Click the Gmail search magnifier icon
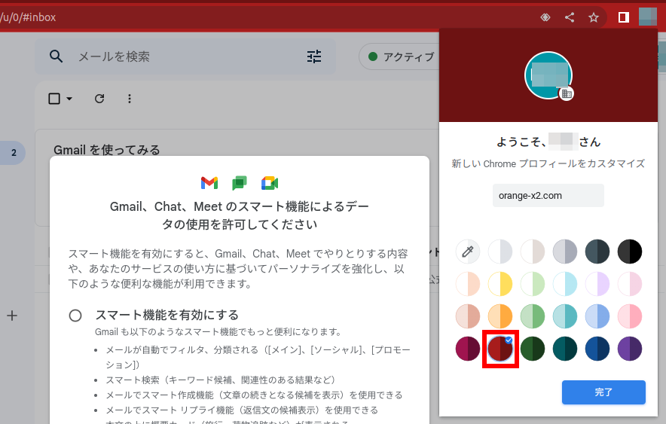The image size is (666, 424). [56, 56]
